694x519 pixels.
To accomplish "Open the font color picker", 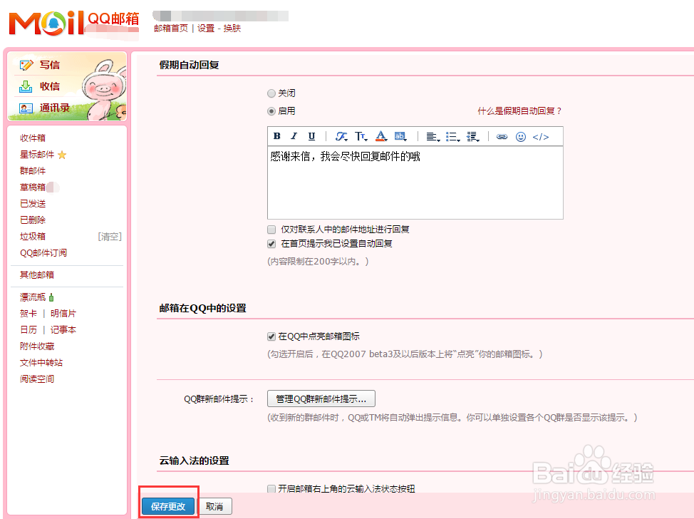I will (x=380, y=136).
